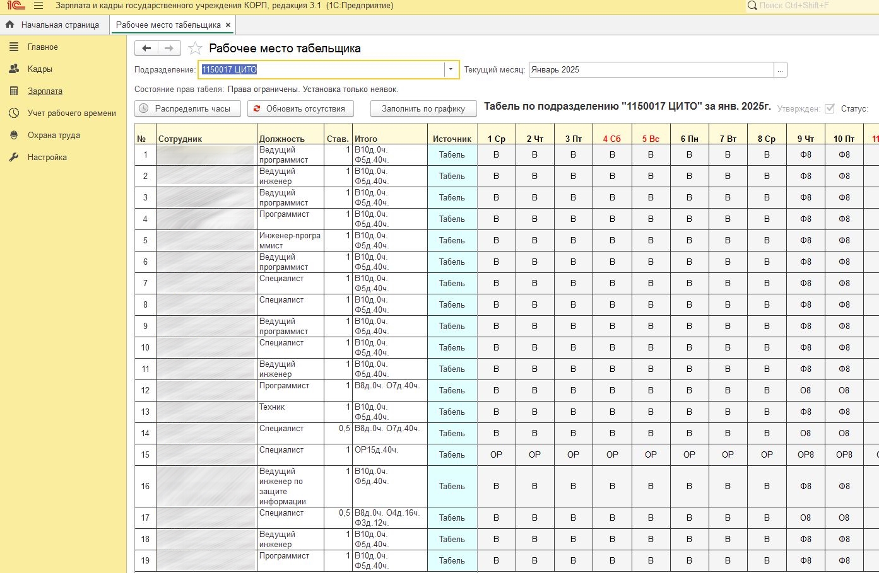Click the Текущий месяц input field
Image resolution: width=879 pixels, height=573 pixels.
(651, 70)
